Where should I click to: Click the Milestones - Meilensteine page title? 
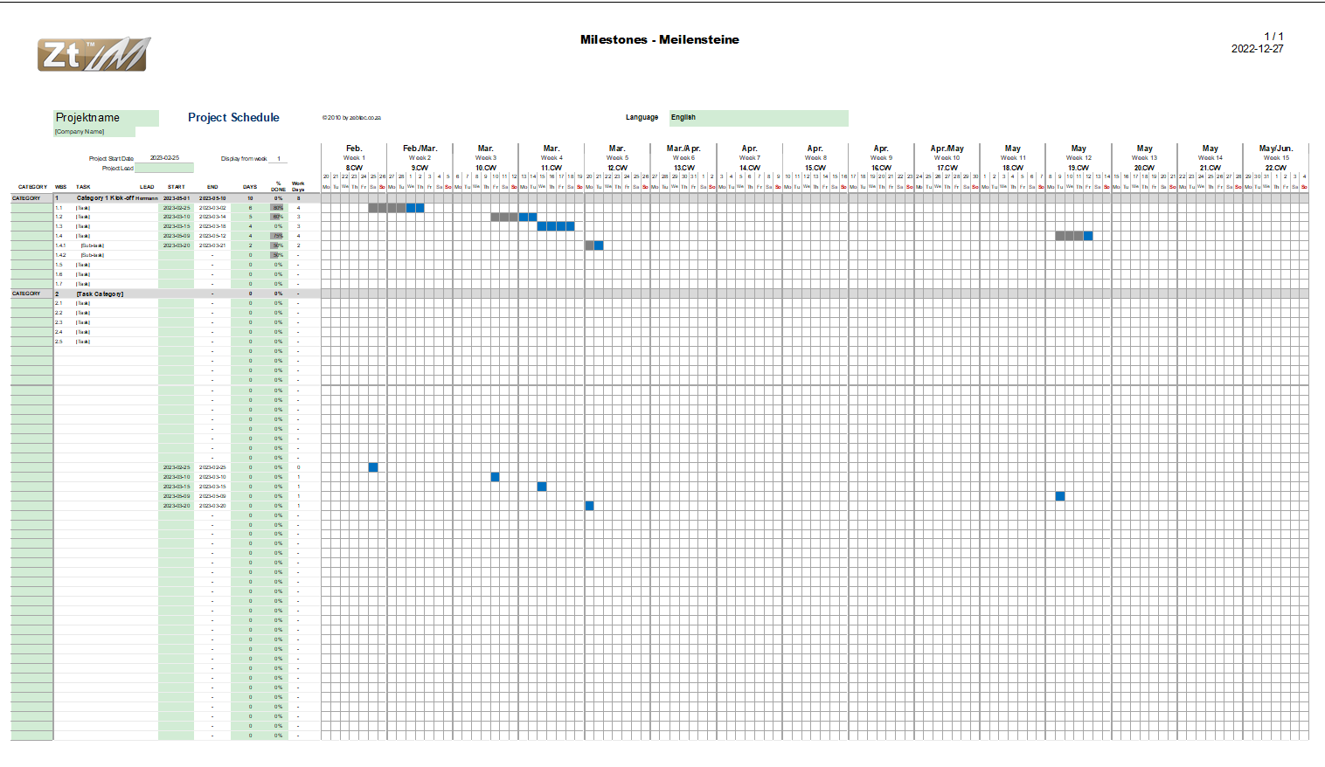(659, 39)
